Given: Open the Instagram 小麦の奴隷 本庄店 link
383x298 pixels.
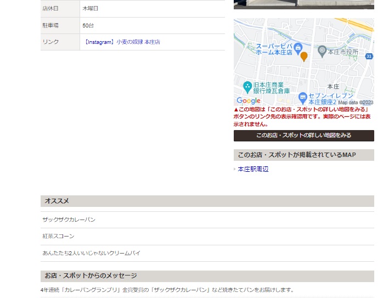Looking at the screenshot, I should 122,42.
